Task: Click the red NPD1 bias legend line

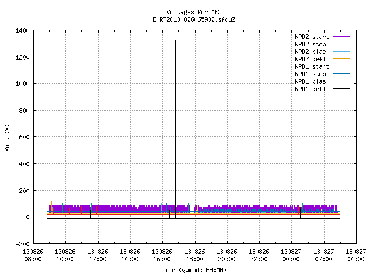Action: (342, 81)
